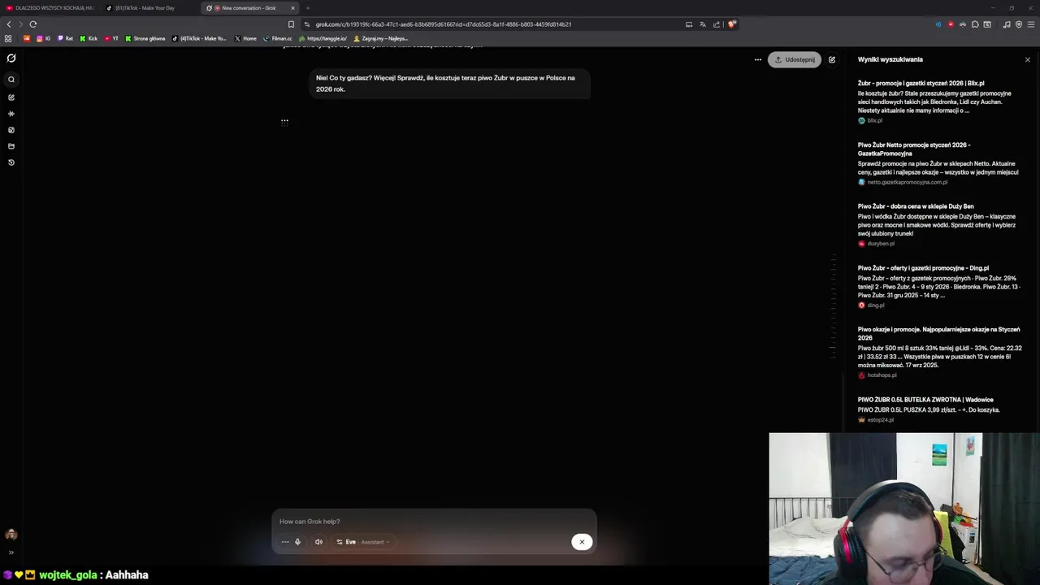Click the blix.pl source label
Viewport: 1040px width, 585px height.
pyautogui.click(x=870, y=120)
